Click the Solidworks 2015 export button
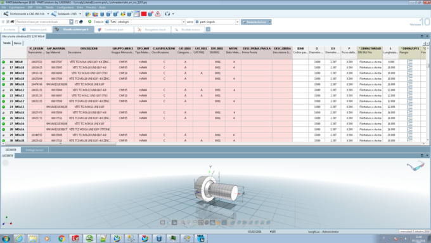This screenshot has width=431, height=243. 64,14
